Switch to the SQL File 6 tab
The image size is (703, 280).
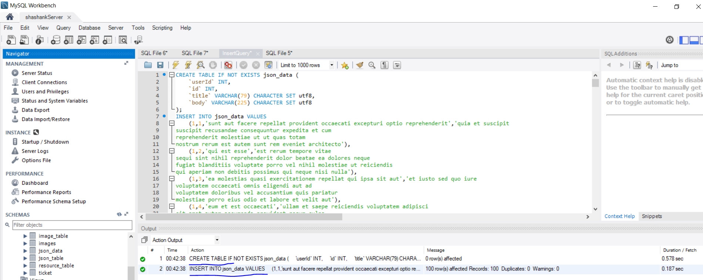154,53
